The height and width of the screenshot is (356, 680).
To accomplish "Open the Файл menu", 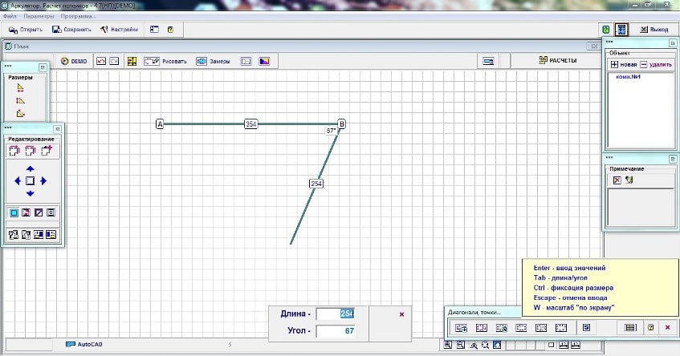I will (10, 16).
